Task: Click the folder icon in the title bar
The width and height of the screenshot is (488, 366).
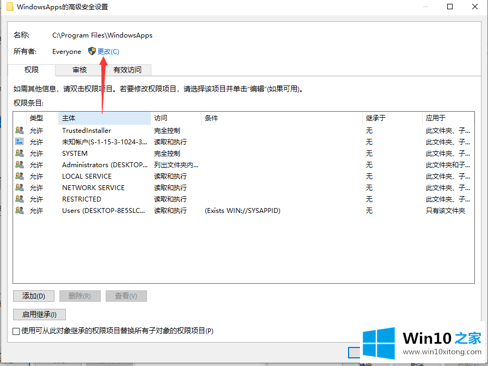Action: pyautogui.click(x=10, y=7)
